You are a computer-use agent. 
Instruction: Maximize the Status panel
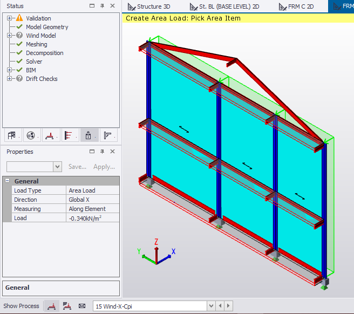92,6
